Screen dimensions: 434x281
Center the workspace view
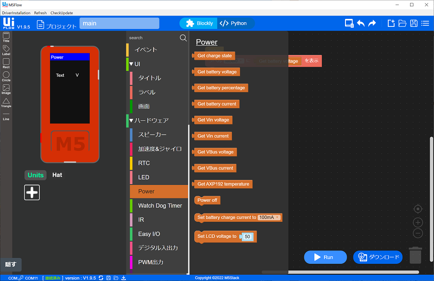(418, 209)
